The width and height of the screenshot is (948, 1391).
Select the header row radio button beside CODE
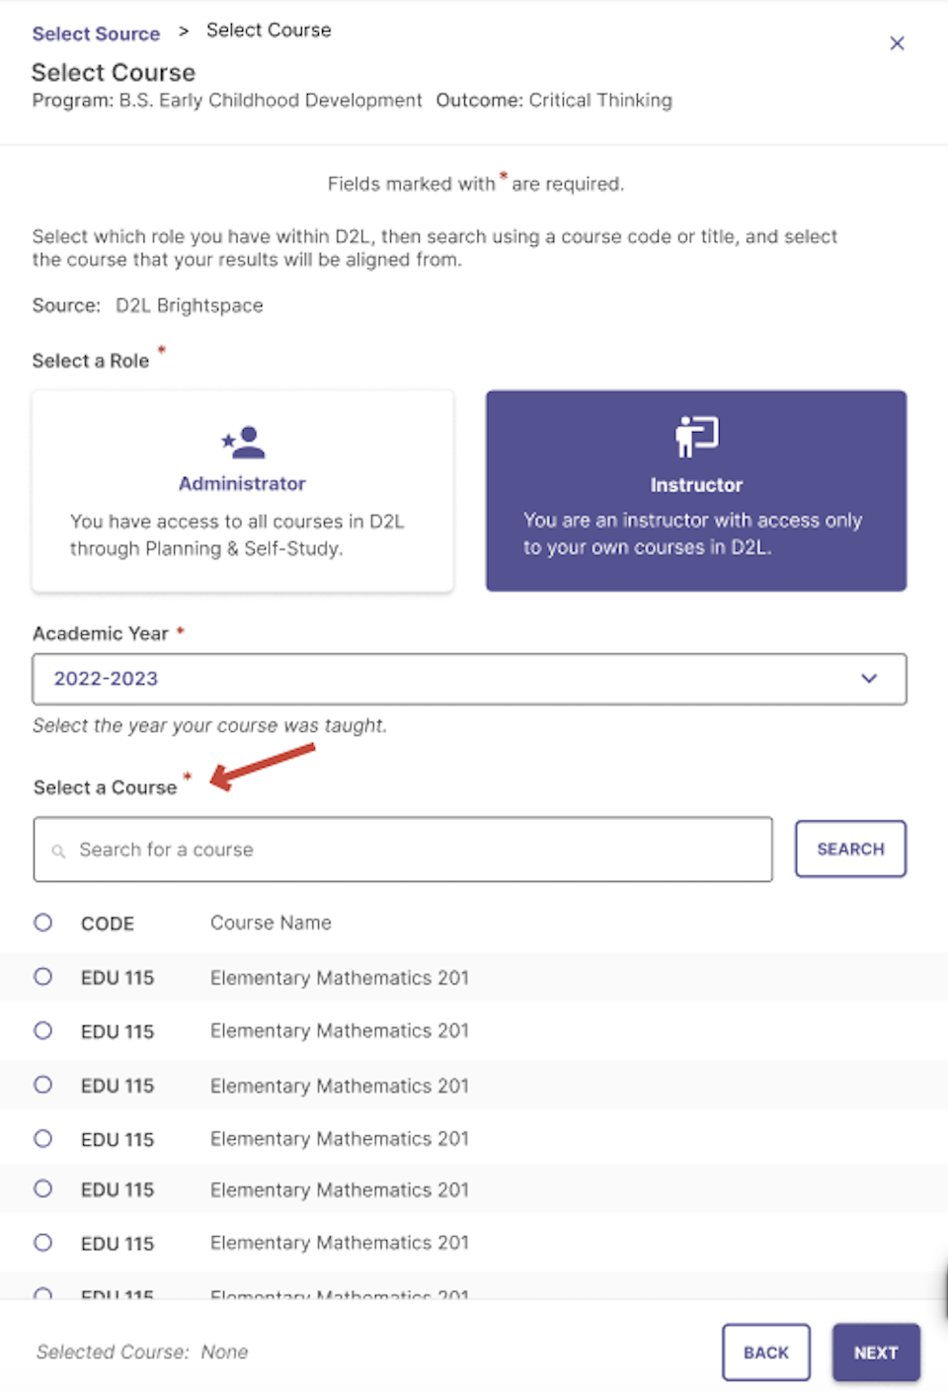pos(42,923)
